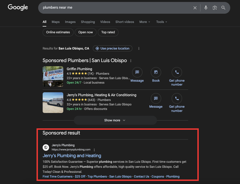240x184 pixels.
Task: Open the Plumbing sitelink
Action: pyautogui.click(x=173, y=176)
